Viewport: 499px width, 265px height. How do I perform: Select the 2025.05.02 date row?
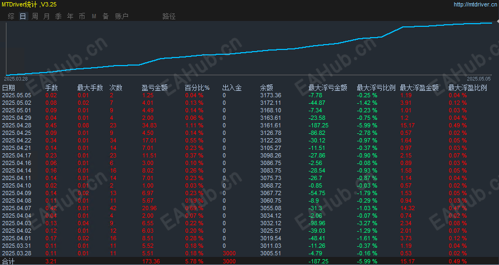(x=17, y=103)
